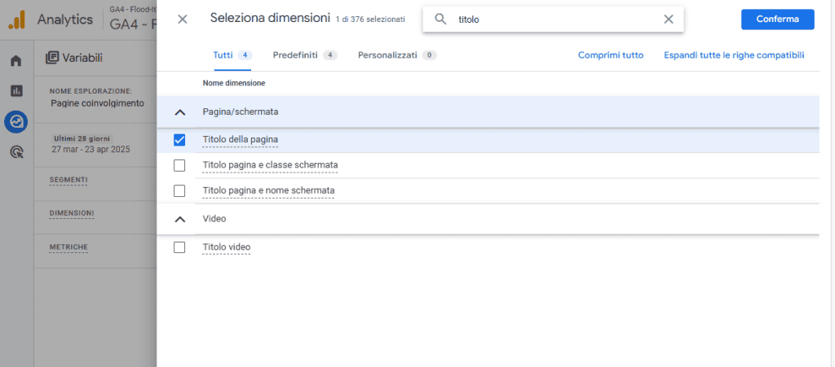
Task: Close the Seleziona dimensioni dialog
Action: (183, 19)
